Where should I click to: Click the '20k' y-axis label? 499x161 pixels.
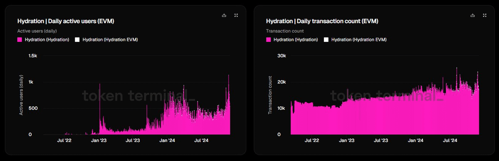point(282,82)
